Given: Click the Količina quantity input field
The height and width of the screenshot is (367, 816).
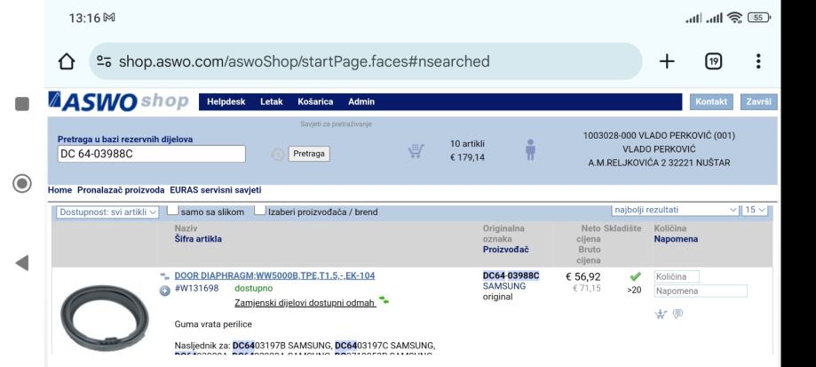Looking at the screenshot, I should point(677,277).
